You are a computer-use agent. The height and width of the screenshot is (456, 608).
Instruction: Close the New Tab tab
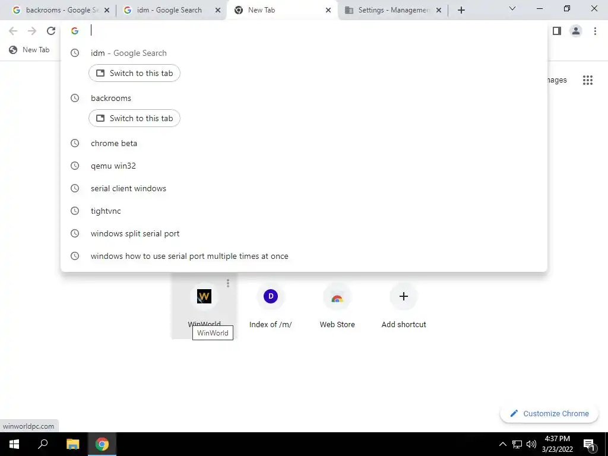point(328,10)
